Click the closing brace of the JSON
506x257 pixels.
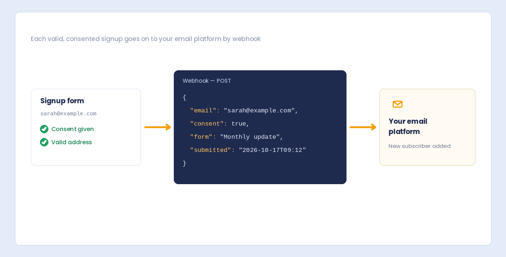[x=184, y=163]
